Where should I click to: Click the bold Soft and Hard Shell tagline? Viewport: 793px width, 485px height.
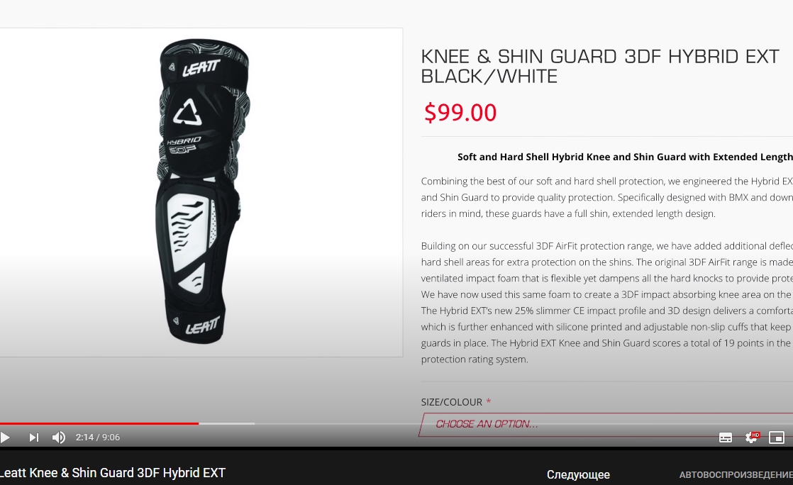click(x=625, y=157)
